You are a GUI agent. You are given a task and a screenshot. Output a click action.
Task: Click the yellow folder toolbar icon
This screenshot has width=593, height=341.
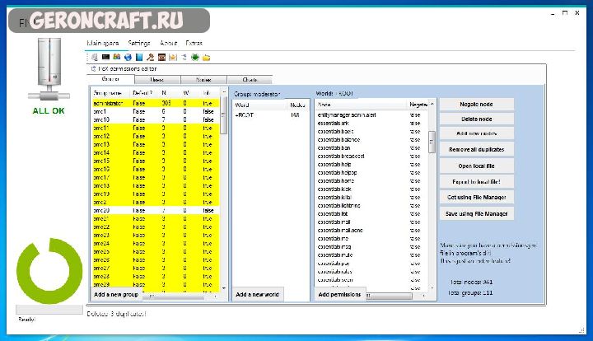click(207, 57)
